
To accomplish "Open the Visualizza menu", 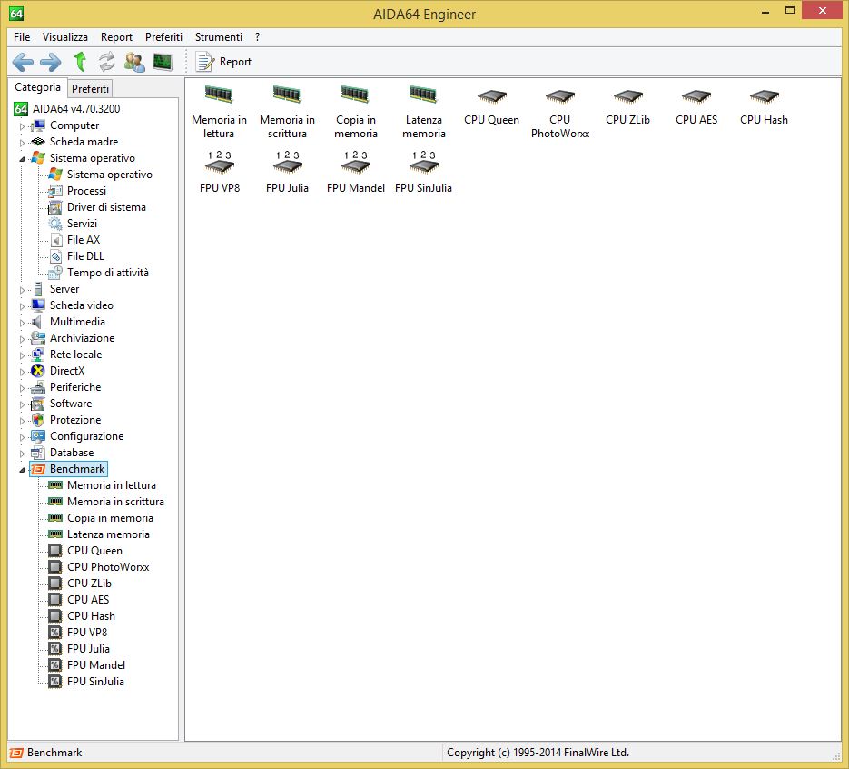I will [x=65, y=37].
